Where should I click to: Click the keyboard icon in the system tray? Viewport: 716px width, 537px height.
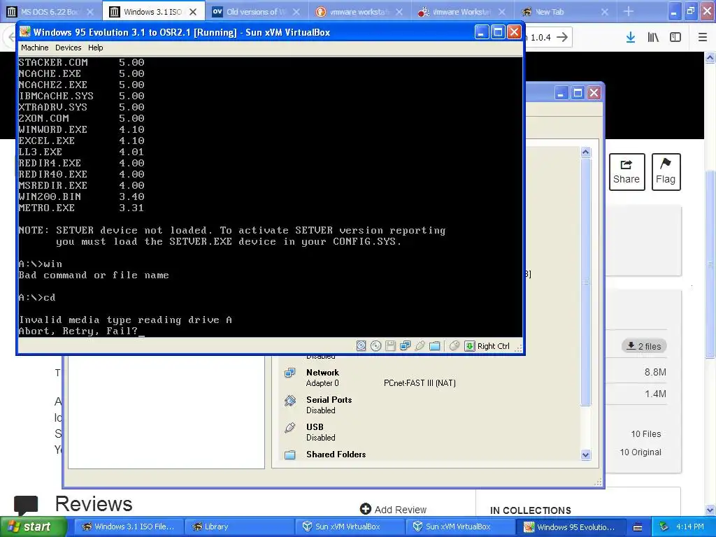point(638,527)
